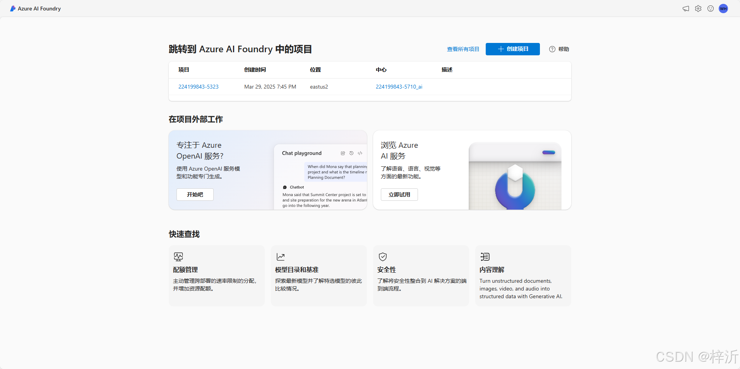The image size is (740, 369).
Task: Click the Chat playground history icon
Action: tap(351, 153)
